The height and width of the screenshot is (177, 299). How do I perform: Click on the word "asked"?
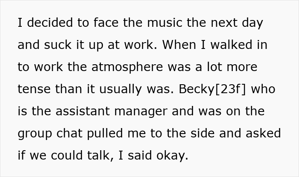pos(263,133)
